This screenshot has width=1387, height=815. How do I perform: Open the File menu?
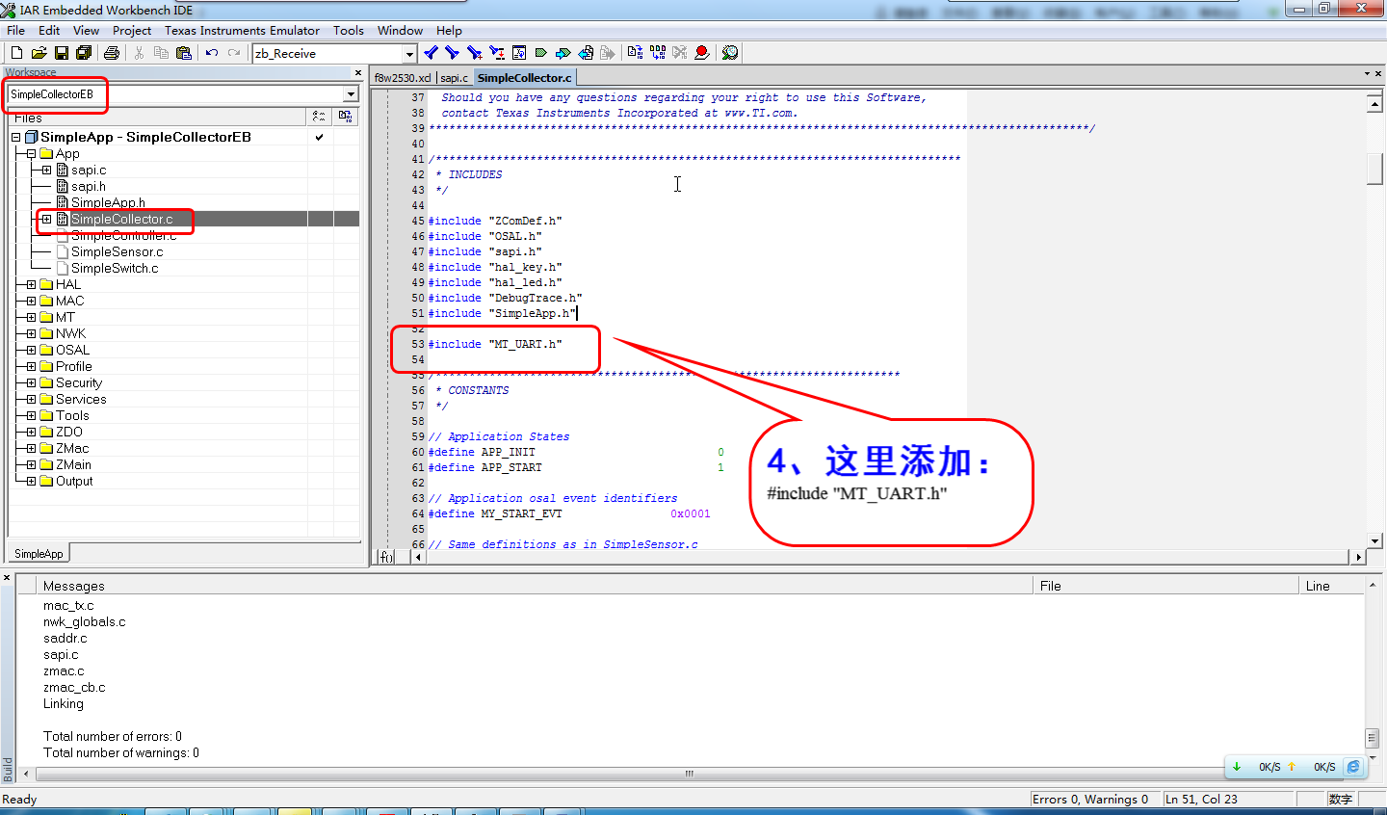coord(16,31)
